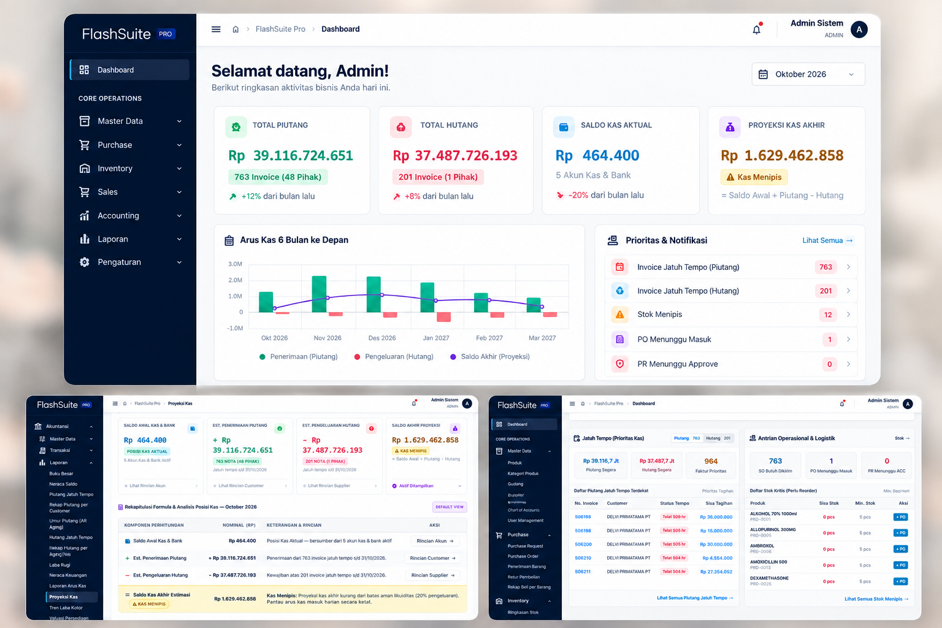Click the blue Saldo Kas Aktual card icon
The width and height of the screenshot is (942, 628).
(564, 127)
